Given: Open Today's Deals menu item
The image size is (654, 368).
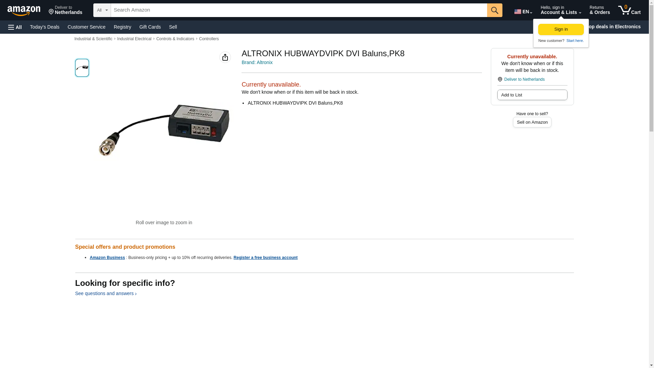Looking at the screenshot, I should click(45, 27).
